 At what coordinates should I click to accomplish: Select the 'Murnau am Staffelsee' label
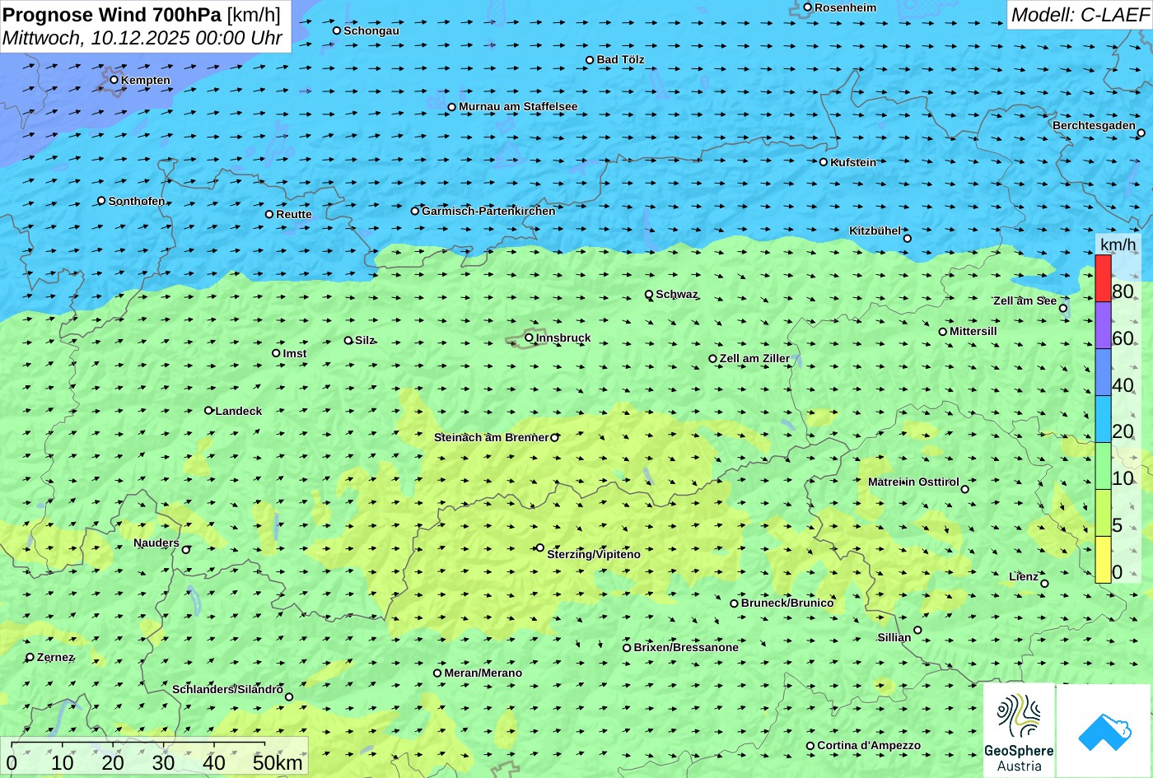pos(518,106)
